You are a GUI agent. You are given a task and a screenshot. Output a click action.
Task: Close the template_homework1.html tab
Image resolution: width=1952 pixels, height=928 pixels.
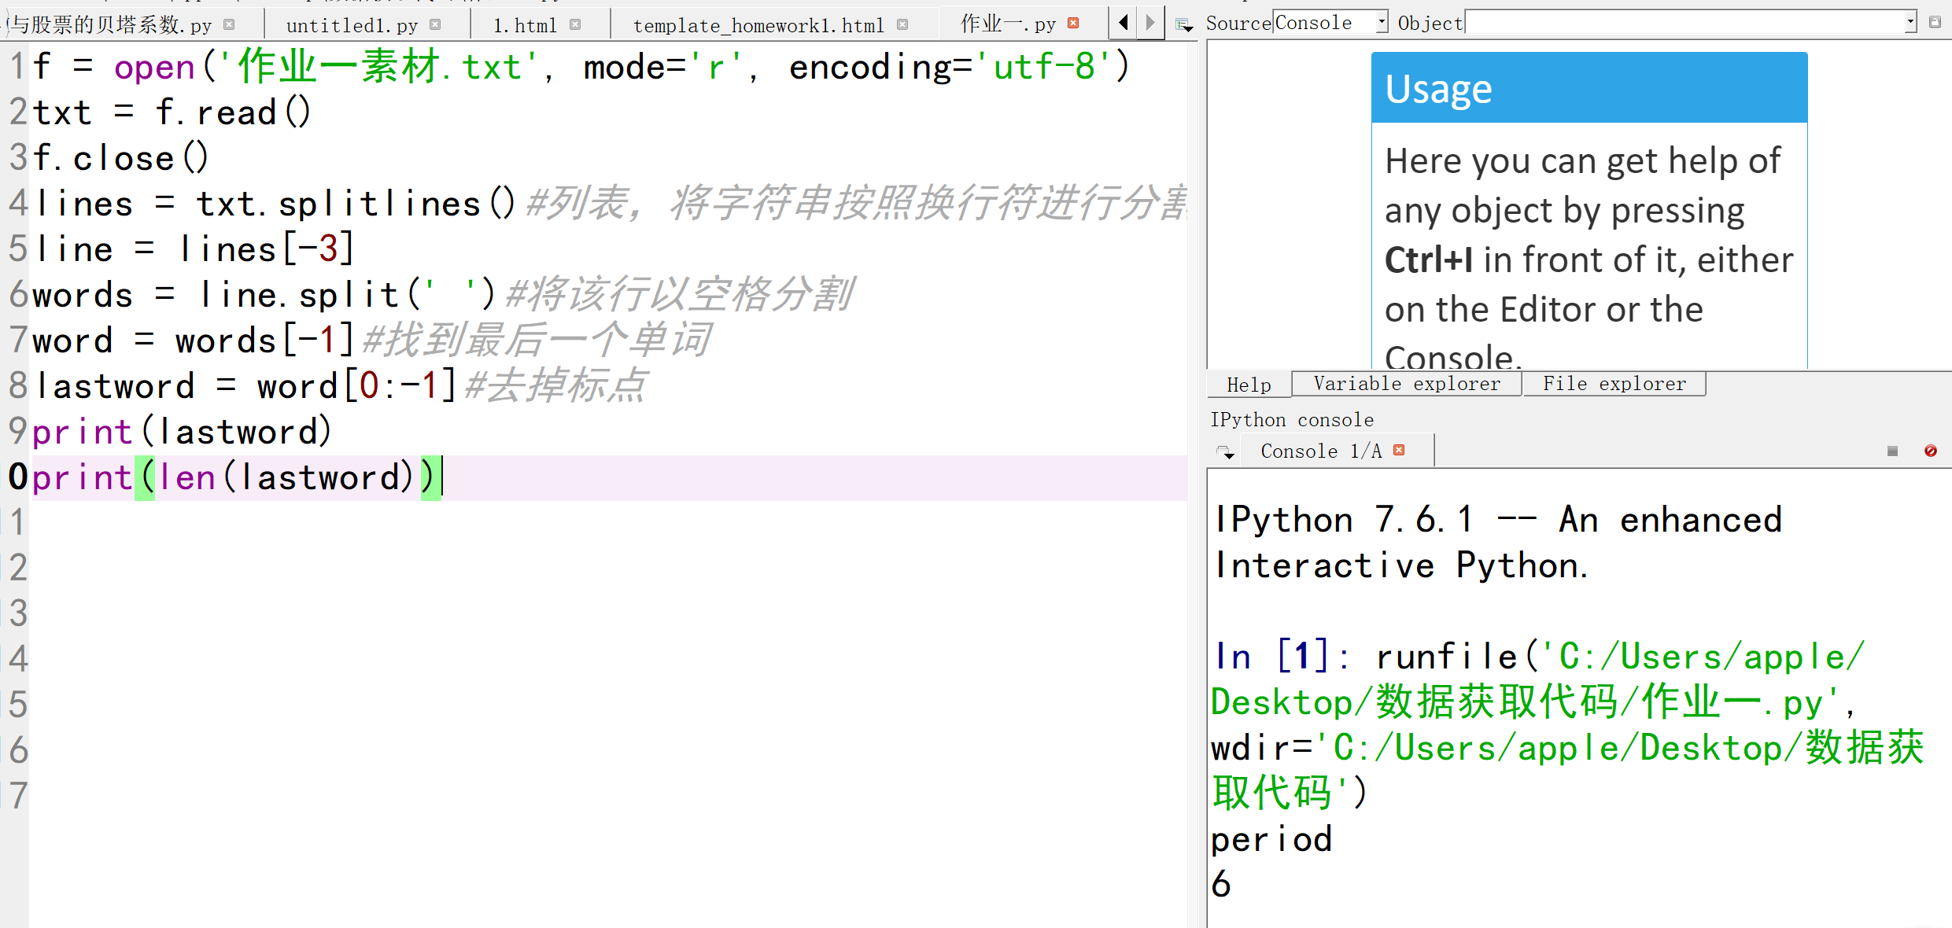(902, 24)
